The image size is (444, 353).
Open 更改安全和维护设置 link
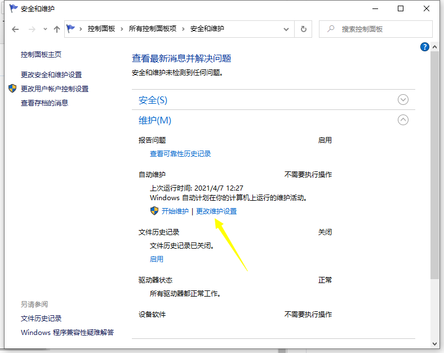pyautogui.click(x=51, y=75)
